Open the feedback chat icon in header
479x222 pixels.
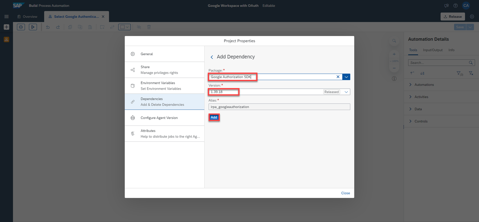(x=446, y=6)
